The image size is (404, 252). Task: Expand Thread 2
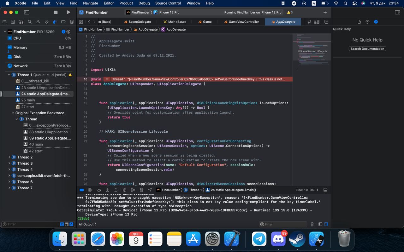coord(9,157)
